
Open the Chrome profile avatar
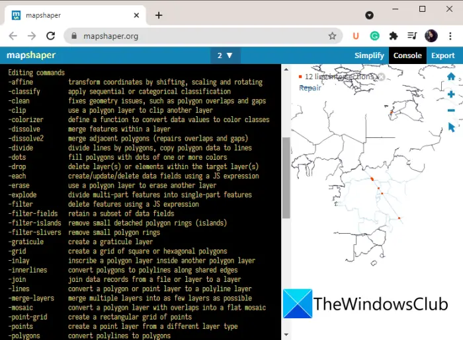(431, 36)
